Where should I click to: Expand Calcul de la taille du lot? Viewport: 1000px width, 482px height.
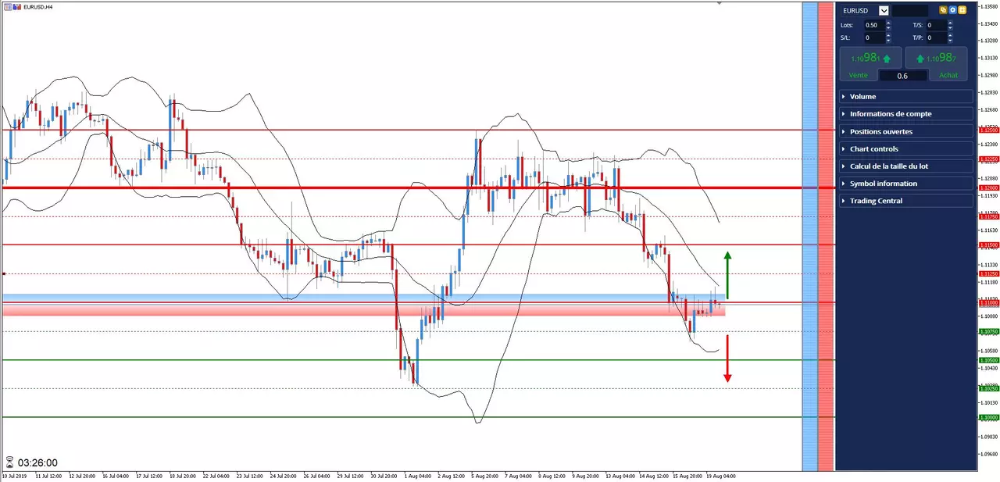tap(906, 166)
